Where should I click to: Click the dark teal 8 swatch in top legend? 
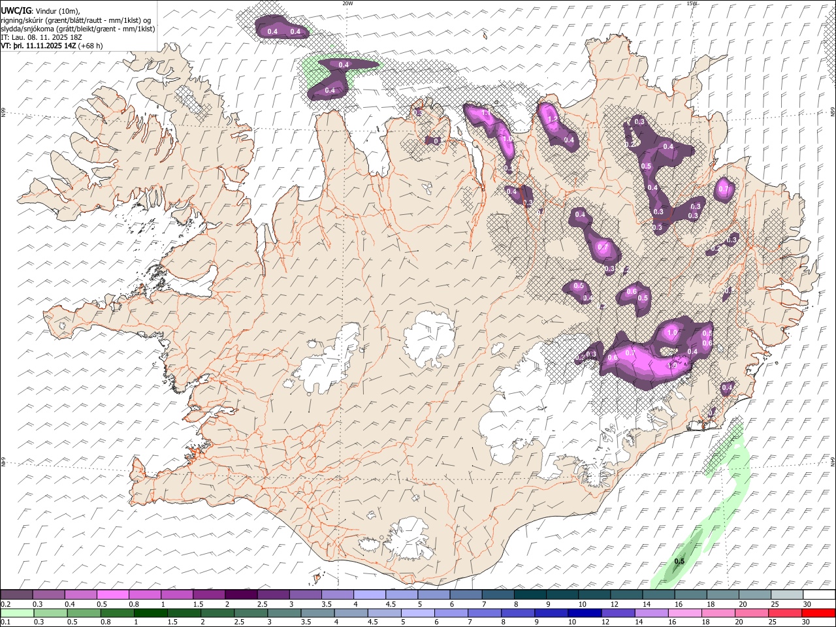click(x=530, y=594)
